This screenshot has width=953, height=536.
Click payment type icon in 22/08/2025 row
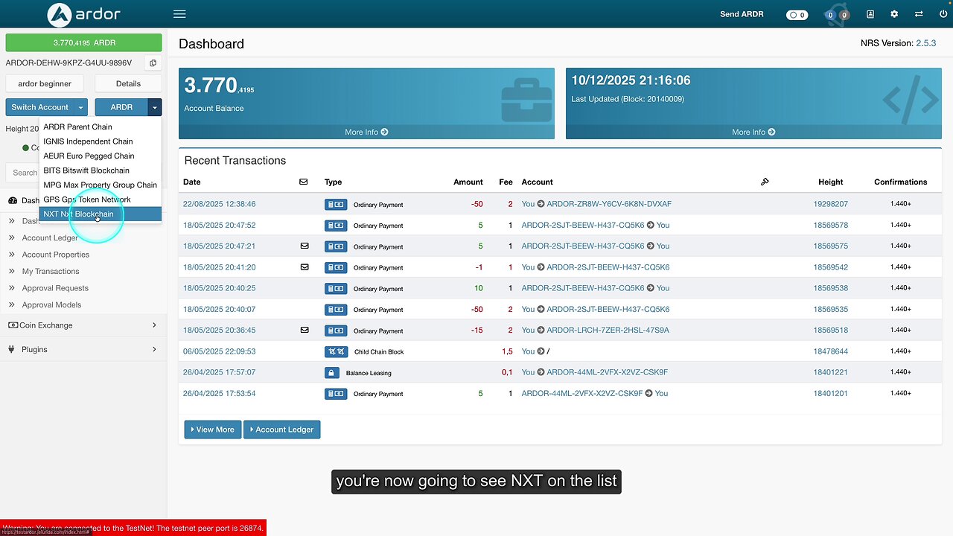click(x=336, y=204)
